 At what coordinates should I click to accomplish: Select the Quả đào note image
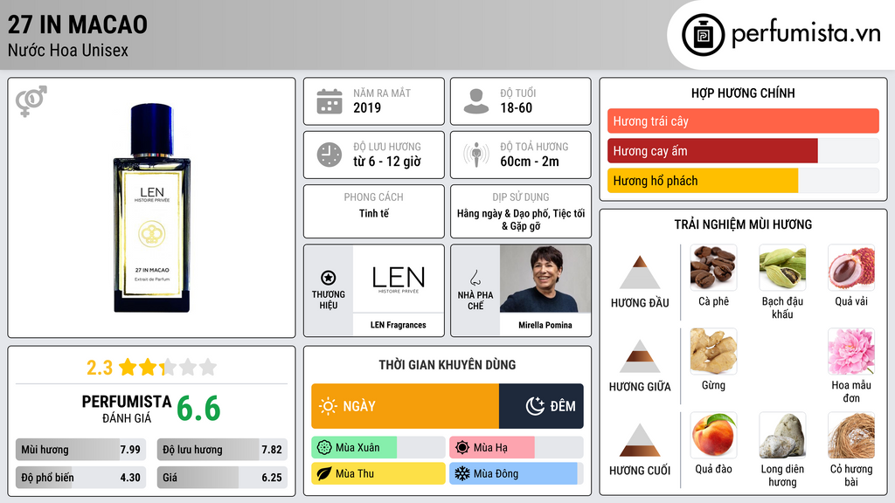pyautogui.click(x=713, y=435)
